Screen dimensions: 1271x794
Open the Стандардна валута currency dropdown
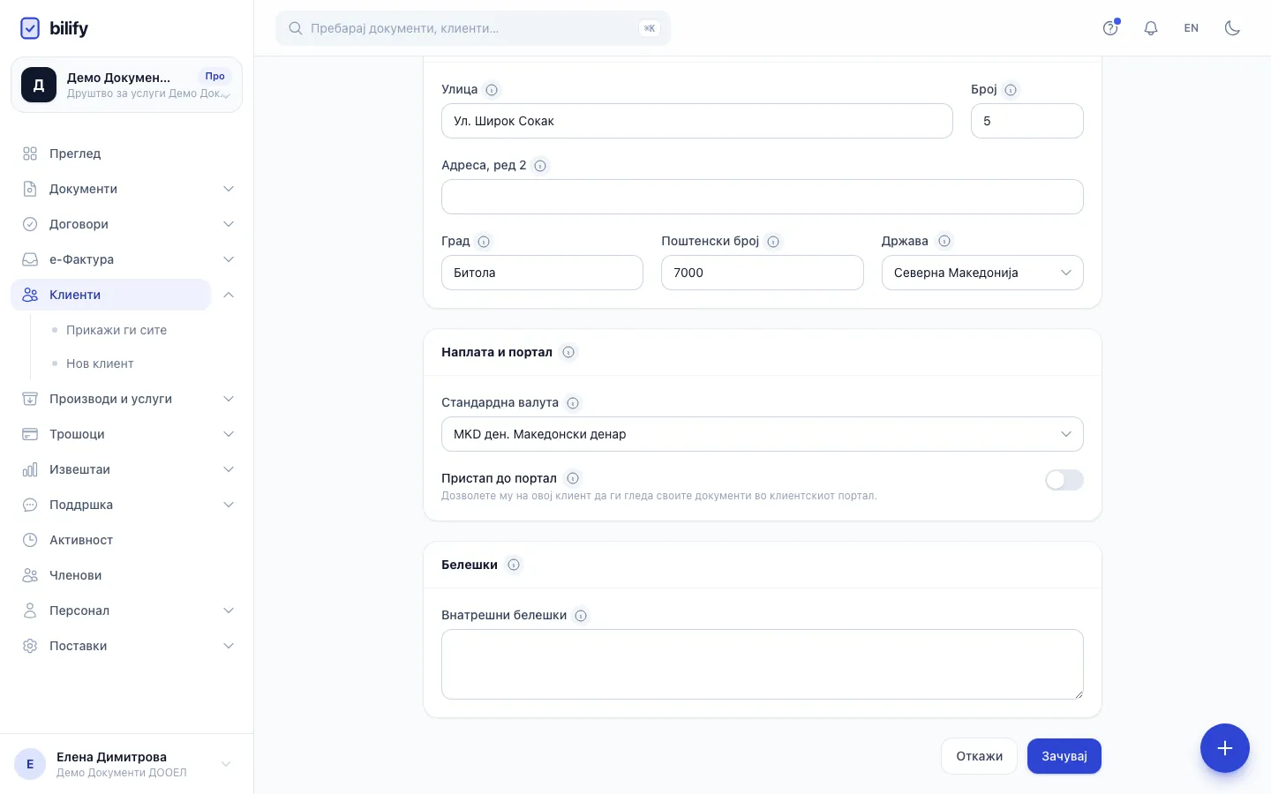tap(762, 434)
